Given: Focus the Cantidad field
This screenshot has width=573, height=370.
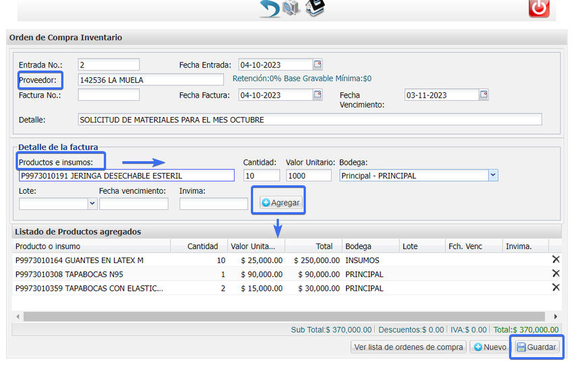Looking at the screenshot, I should coord(262,176).
